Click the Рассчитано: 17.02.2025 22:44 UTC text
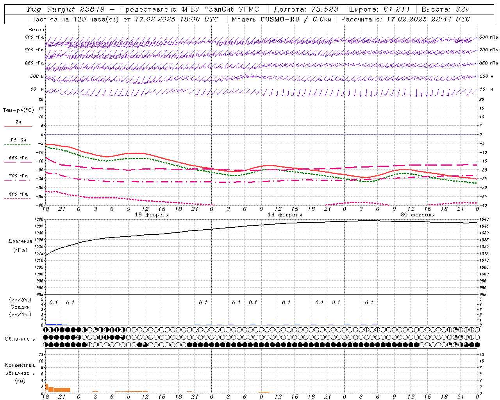 [x=405, y=19]
